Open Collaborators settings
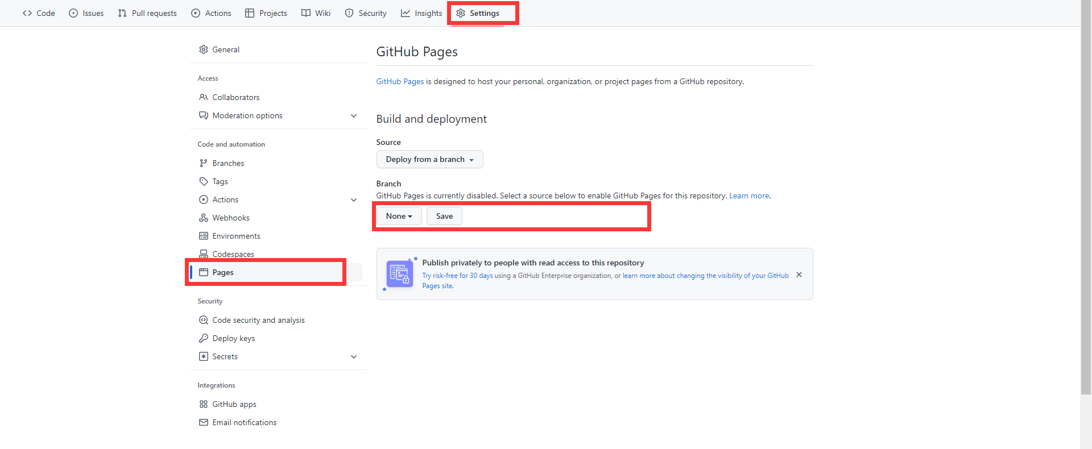 point(278,97)
